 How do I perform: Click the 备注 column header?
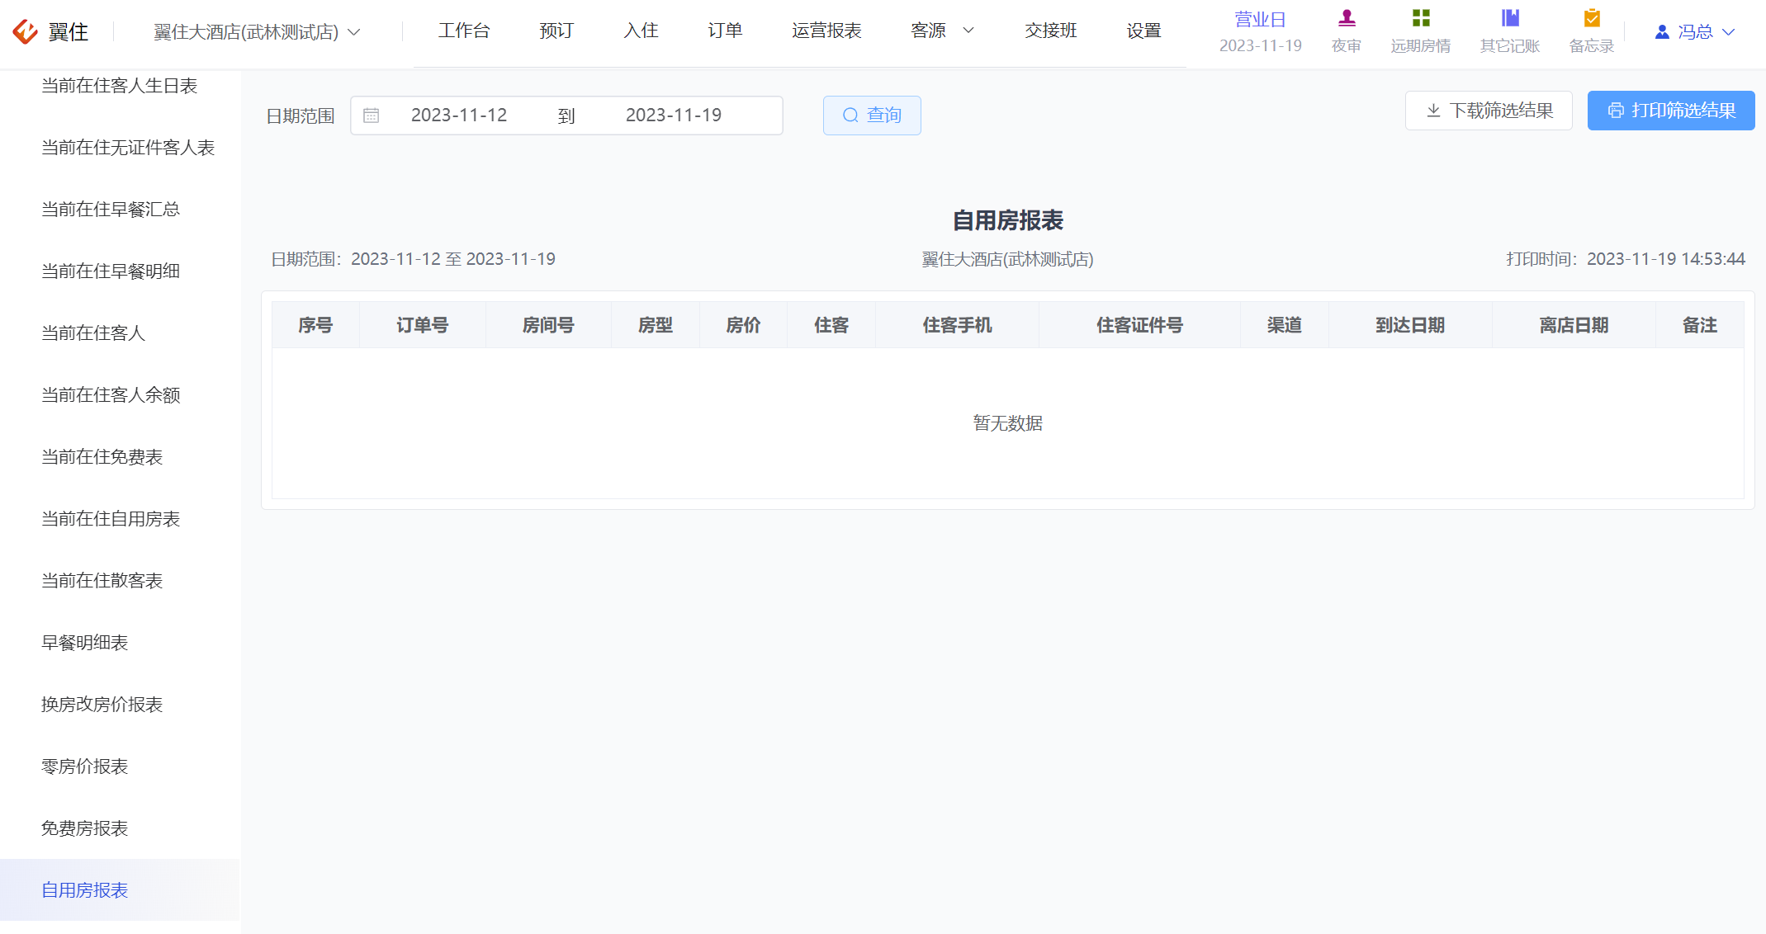pyautogui.click(x=1700, y=325)
